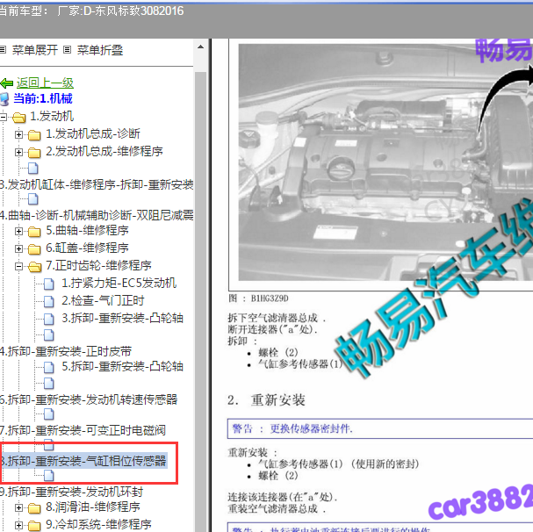The height and width of the screenshot is (532, 533).
Task: Click page icon above 7.拆卸-重新安装-可变正时电磁阀
Action: pyautogui.click(x=49, y=413)
